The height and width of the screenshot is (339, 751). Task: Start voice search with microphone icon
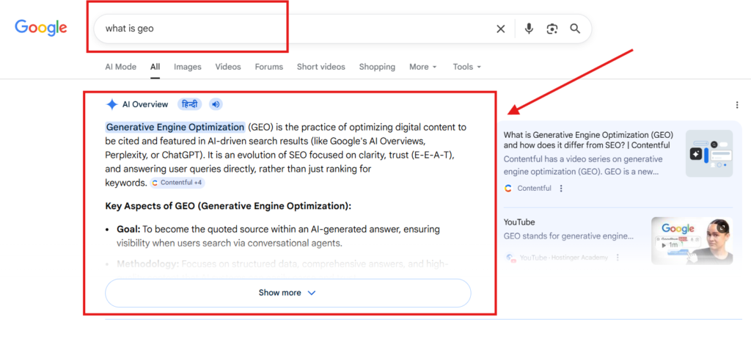pos(529,29)
